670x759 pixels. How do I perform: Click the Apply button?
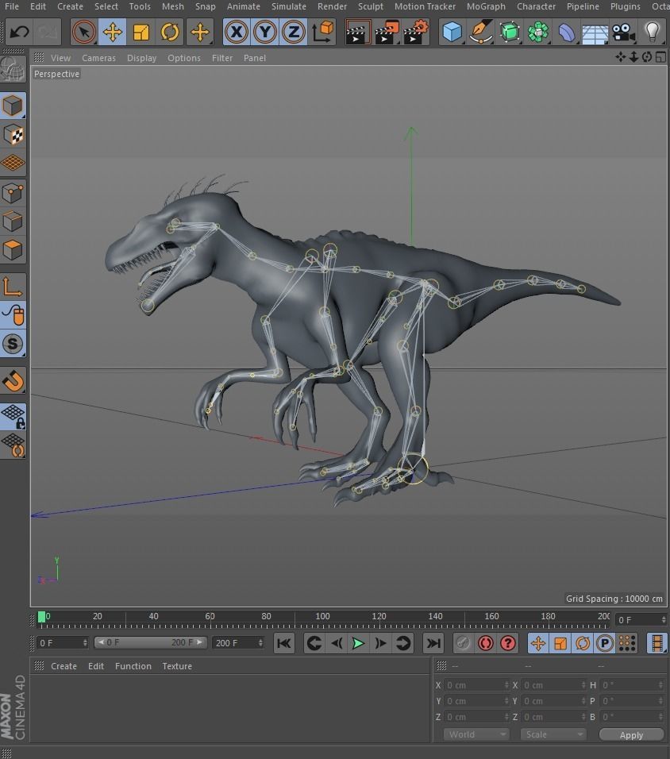click(631, 735)
